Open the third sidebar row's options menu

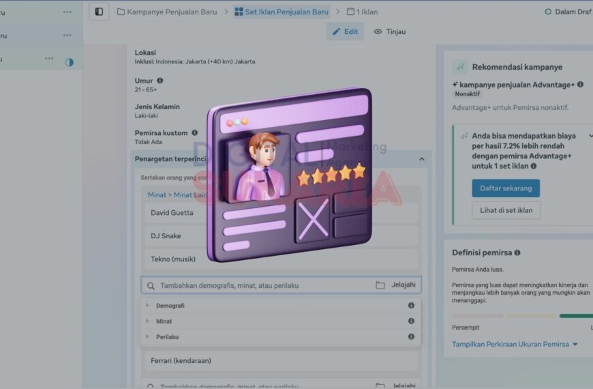[x=49, y=58]
